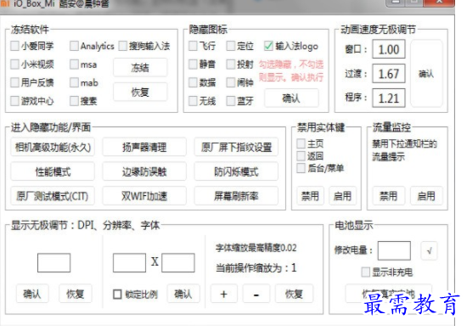Focus the resolution height field right of X

click(x=178, y=263)
